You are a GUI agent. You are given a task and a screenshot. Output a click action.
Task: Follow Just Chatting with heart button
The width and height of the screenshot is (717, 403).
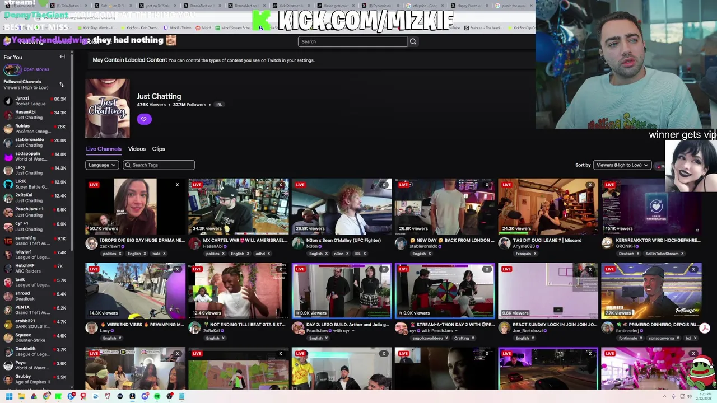[144, 119]
